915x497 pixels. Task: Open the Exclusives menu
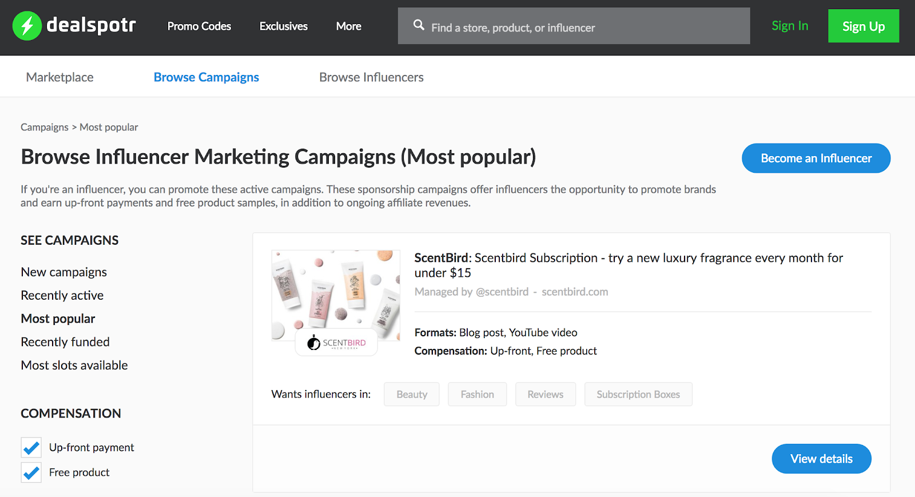pos(284,26)
